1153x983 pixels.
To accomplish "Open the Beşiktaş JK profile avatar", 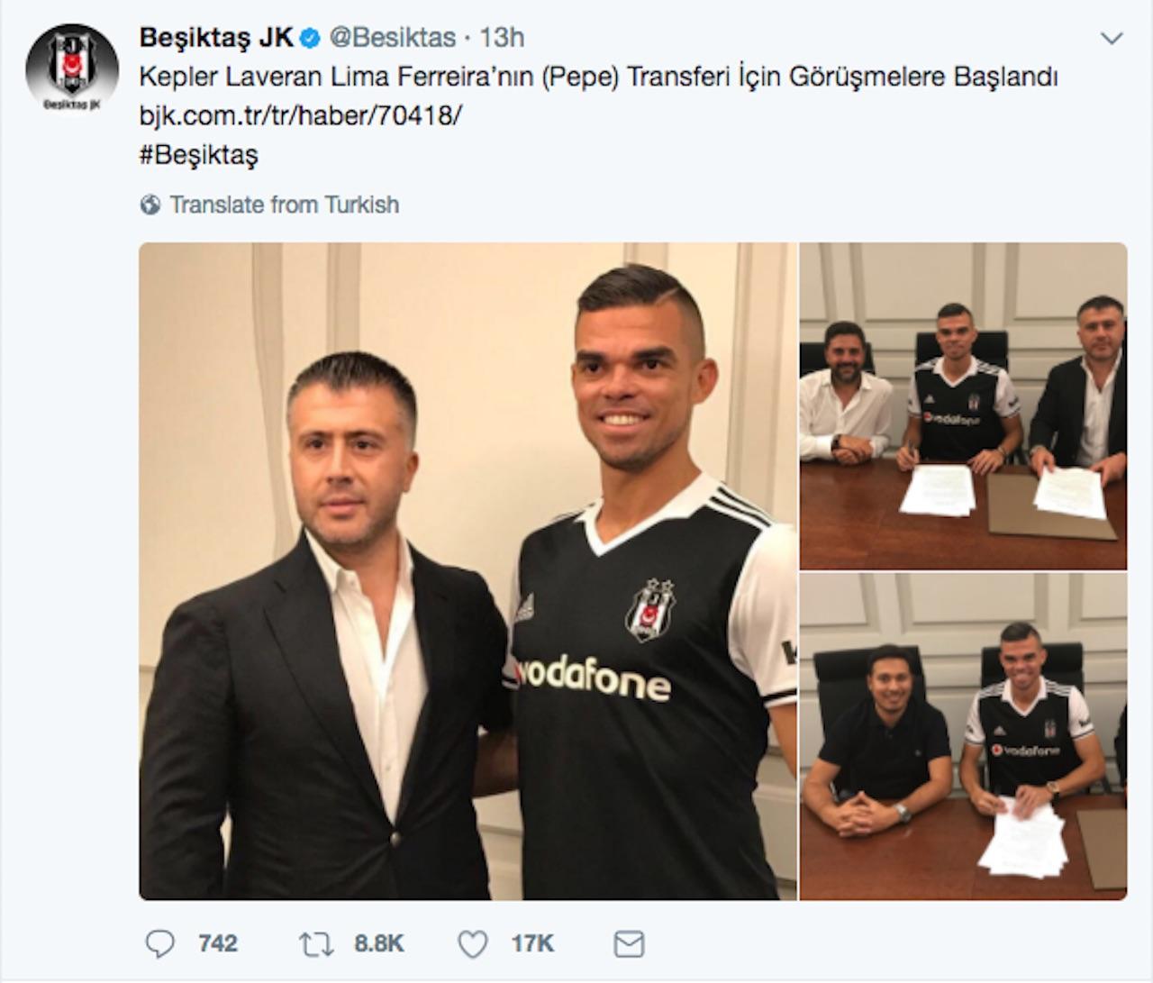I will [x=72, y=68].
